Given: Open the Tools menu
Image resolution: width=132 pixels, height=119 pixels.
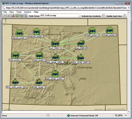Looking at the screenshot, I should coord(19,12).
